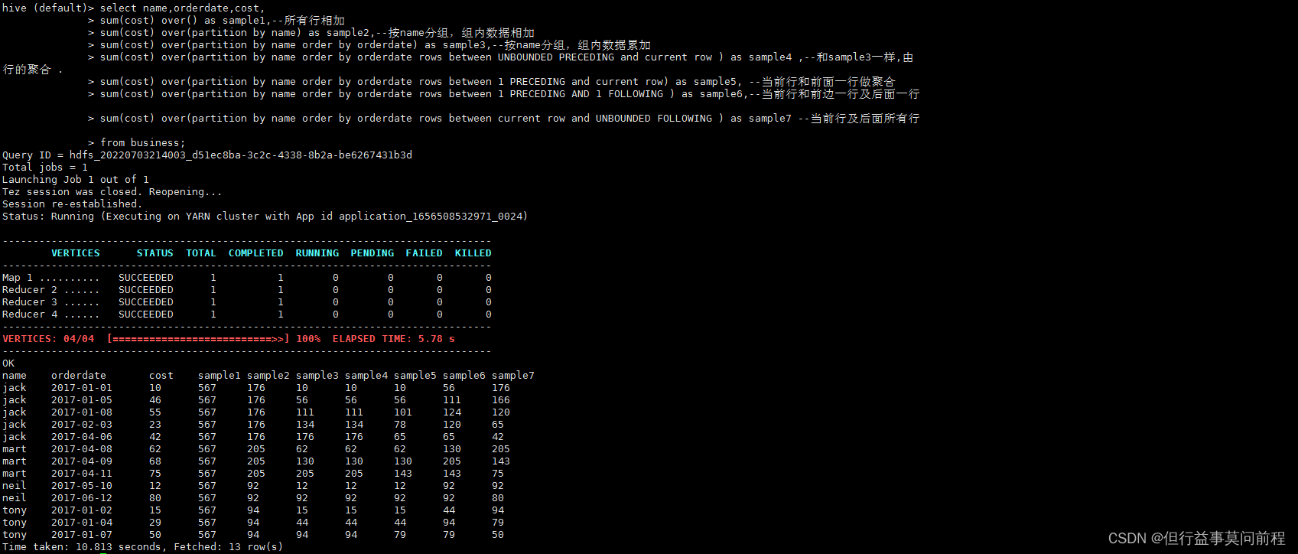The height and width of the screenshot is (554, 1298).
Task: Click 'Launching Job 1 out of 1' text
Action: pos(76,180)
